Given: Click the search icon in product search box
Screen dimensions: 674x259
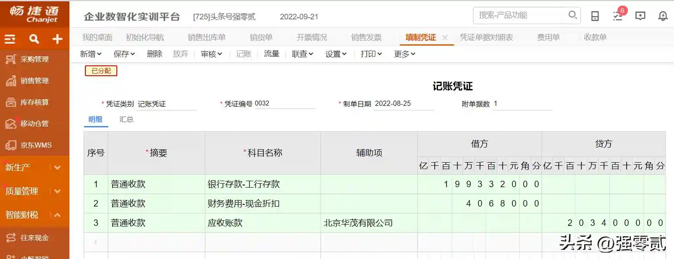Looking at the screenshot, I should pos(573,15).
